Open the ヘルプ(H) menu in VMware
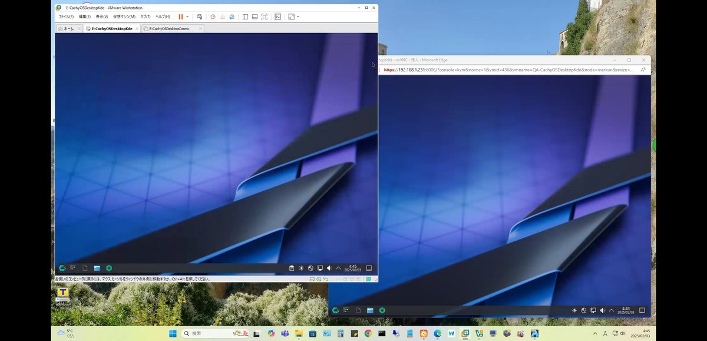Viewport: 707px width, 341px height. point(162,17)
